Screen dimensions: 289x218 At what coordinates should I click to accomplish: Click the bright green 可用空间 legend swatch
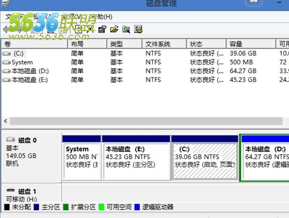click(101, 207)
